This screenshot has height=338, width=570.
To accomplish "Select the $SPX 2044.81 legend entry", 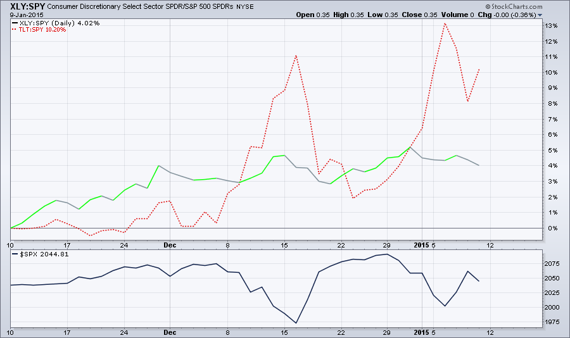I will 44,254.
